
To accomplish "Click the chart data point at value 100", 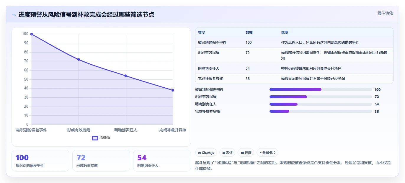I will 32,34.
